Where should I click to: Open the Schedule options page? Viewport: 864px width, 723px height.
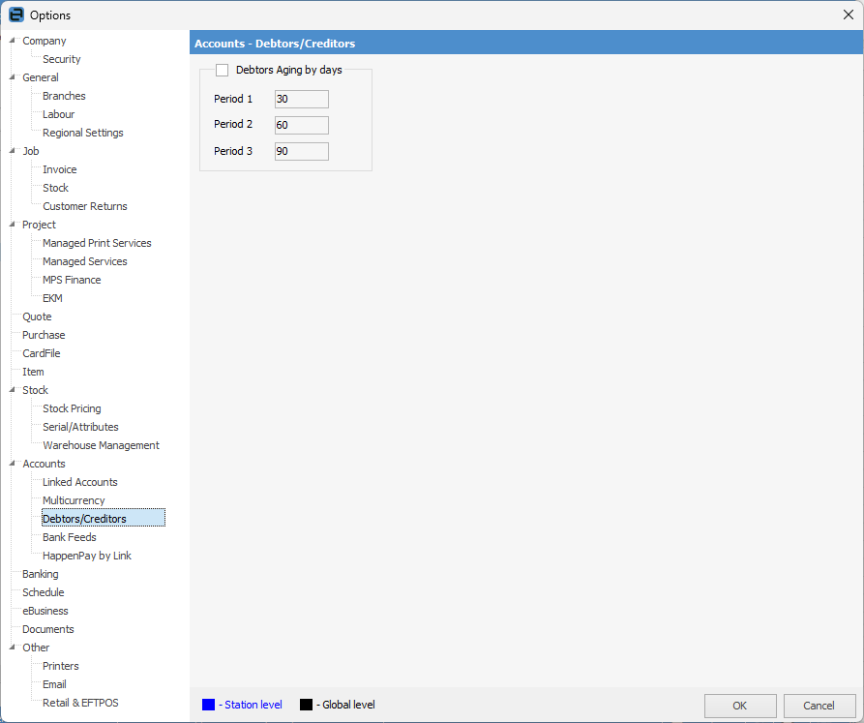click(x=43, y=592)
